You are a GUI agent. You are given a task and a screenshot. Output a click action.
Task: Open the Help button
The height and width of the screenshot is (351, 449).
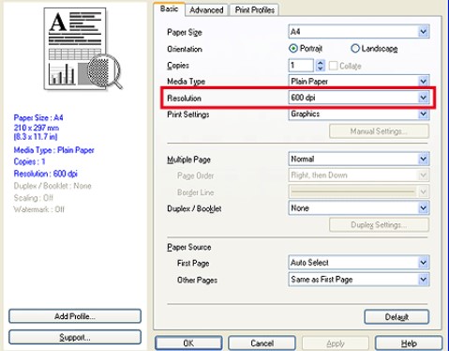click(409, 343)
